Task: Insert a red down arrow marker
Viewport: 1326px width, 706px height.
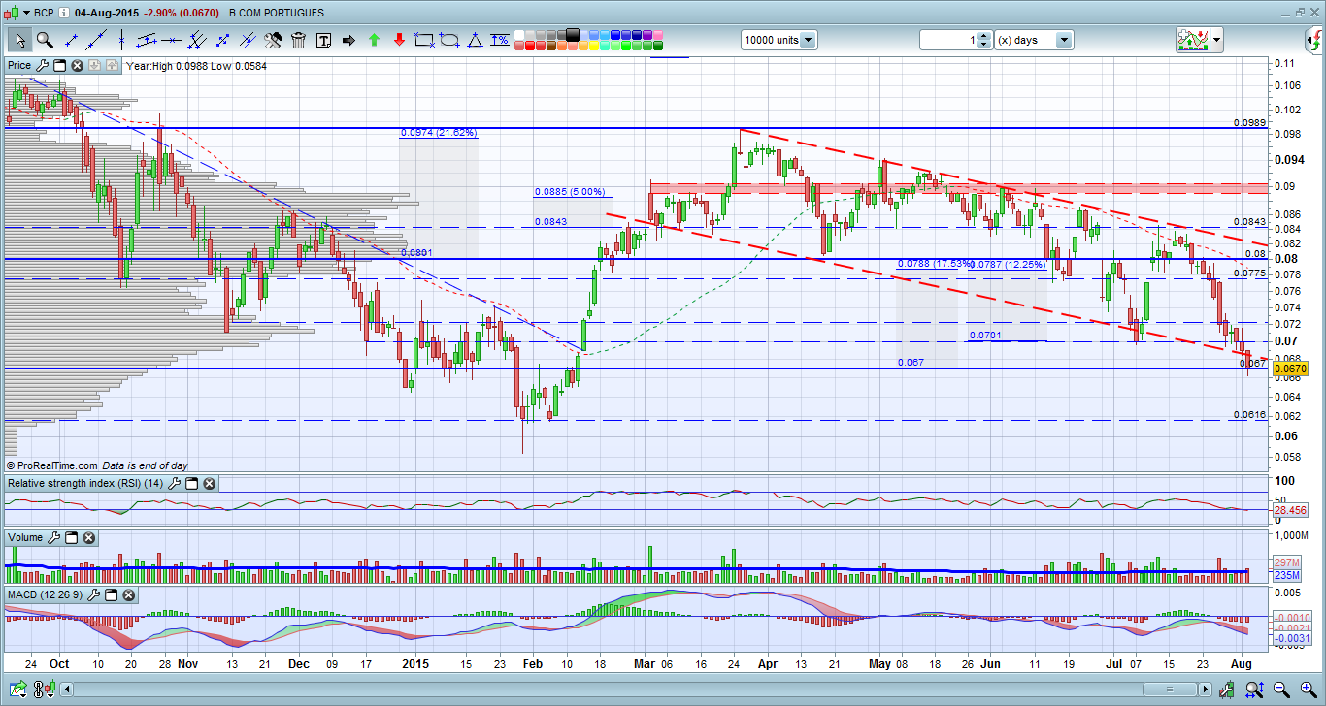Action: pos(399,40)
